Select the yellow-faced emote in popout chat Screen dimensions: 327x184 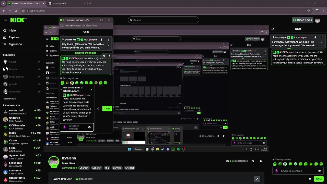tap(96, 83)
